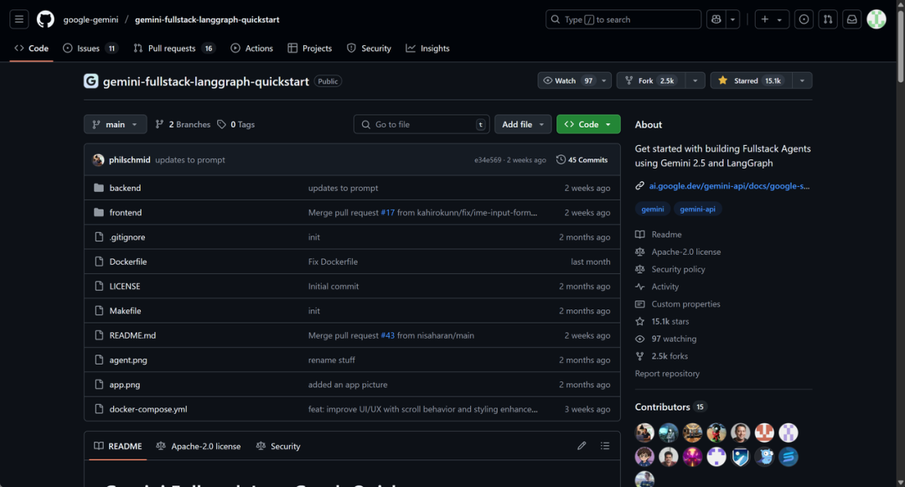The width and height of the screenshot is (905, 487).
Task: Open the 2 Branches link
Action: pos(183,125)
